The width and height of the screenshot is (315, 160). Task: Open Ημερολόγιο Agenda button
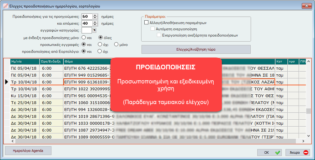coord(28,151)
